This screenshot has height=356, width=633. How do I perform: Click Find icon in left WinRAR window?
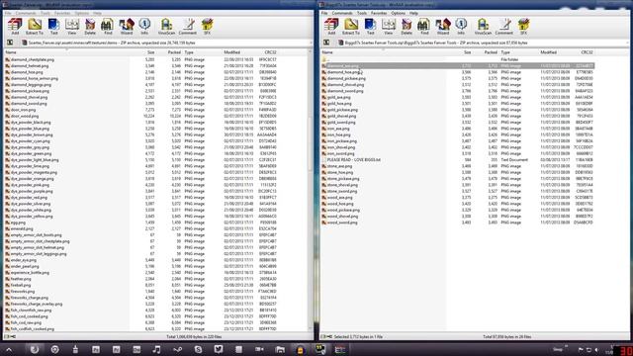coord(108,27)
